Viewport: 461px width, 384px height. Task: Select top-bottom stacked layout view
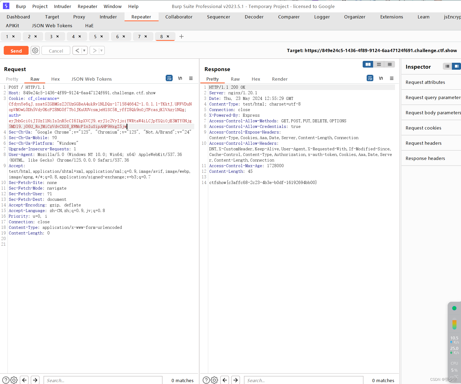point(379,64)
